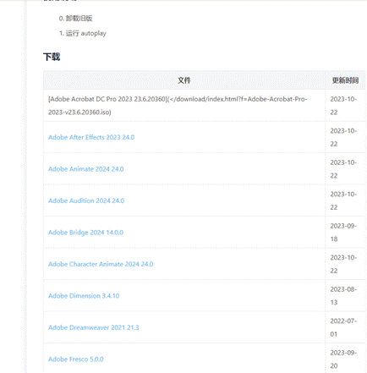The height and width of the screenshot is (373, 367).
Task: Click the 运行 autoplay list item
Action: pyautogui.click(x=83, y=33)
